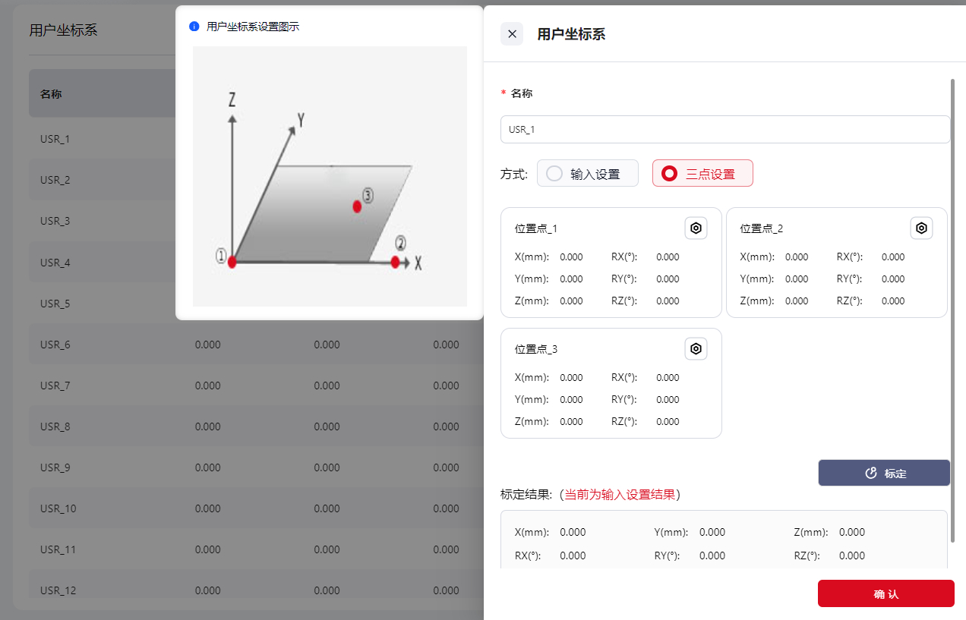Click the 名称 input field containing USR_1
This screenshot has width=966, height=620.
pos(724,130)
